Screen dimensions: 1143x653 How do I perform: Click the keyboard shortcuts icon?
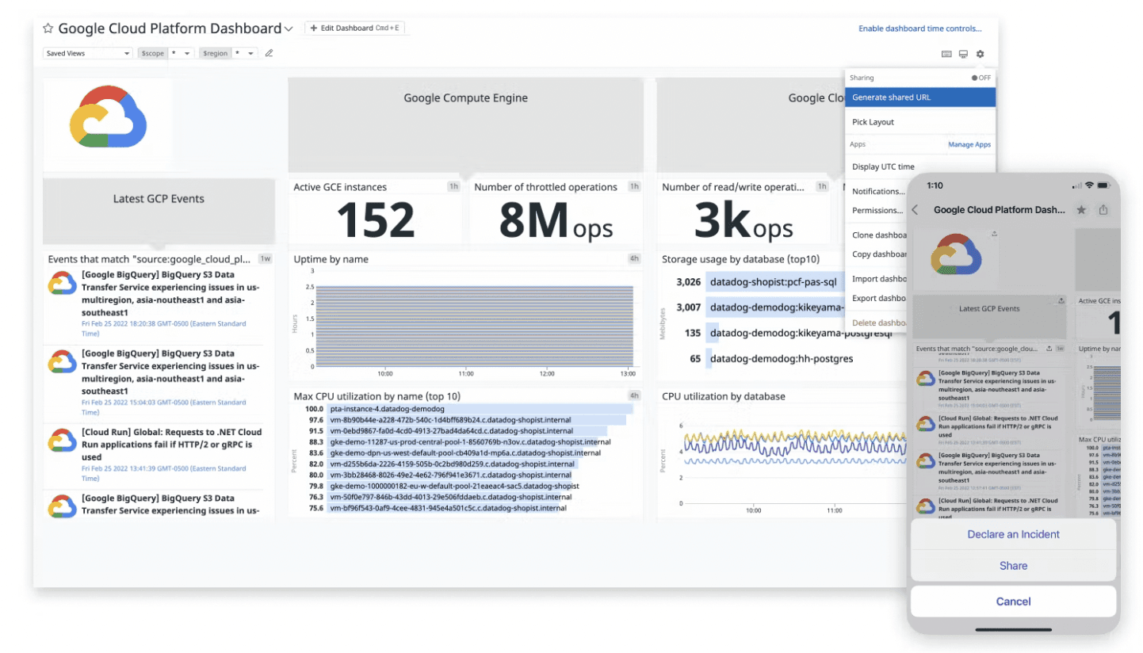coord(946,54)
